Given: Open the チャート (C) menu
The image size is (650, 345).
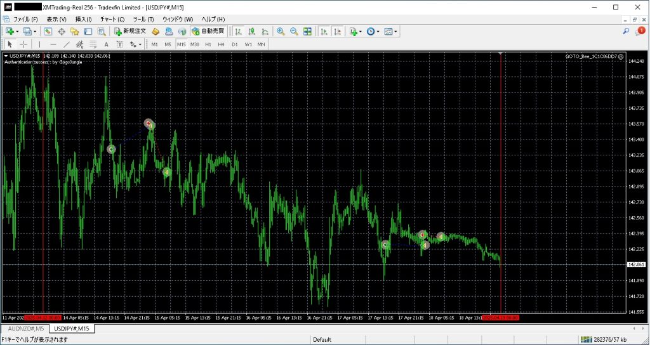Looking at the screenshot, I should coord(112,19).
